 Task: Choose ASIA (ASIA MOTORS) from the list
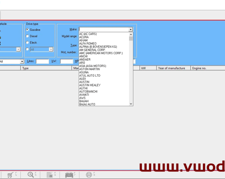(x=104, y=66)
